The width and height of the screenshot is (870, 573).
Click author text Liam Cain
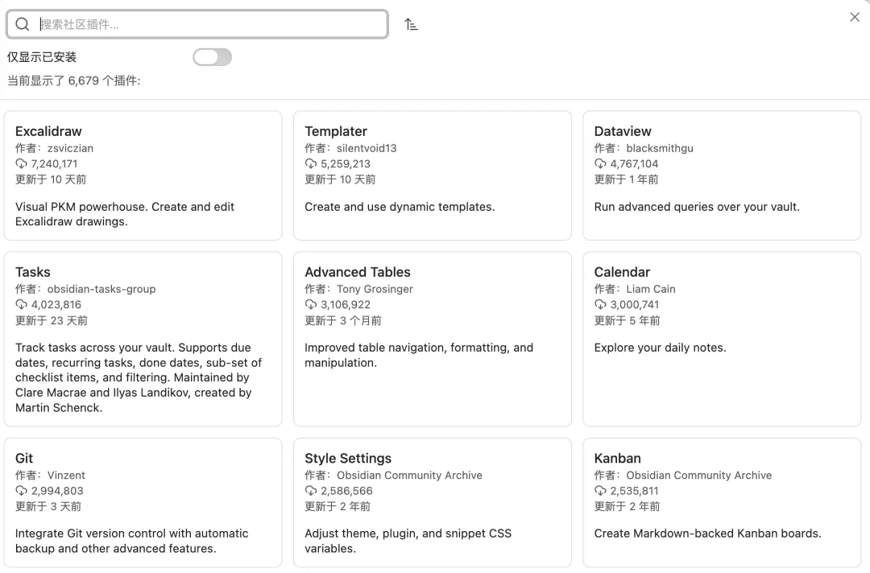(651, 289)
